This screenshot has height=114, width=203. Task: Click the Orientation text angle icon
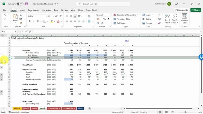pos(79,16)
